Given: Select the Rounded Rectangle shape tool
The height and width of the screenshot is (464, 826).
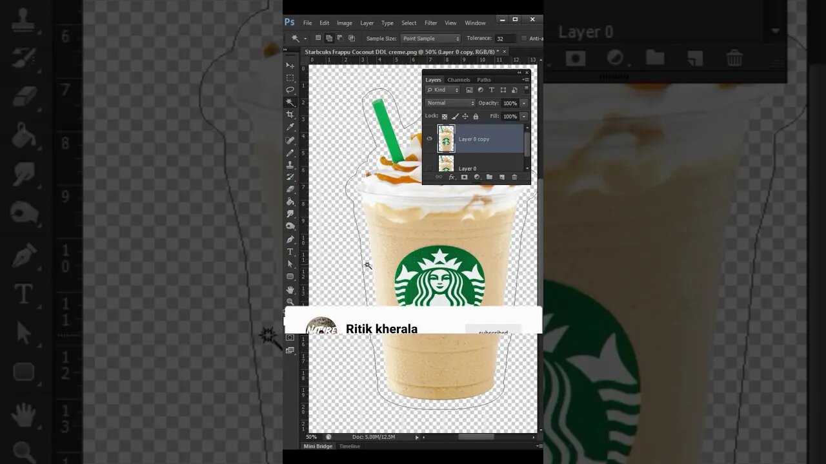Looking at the screenshot, I should pos(290,276).
